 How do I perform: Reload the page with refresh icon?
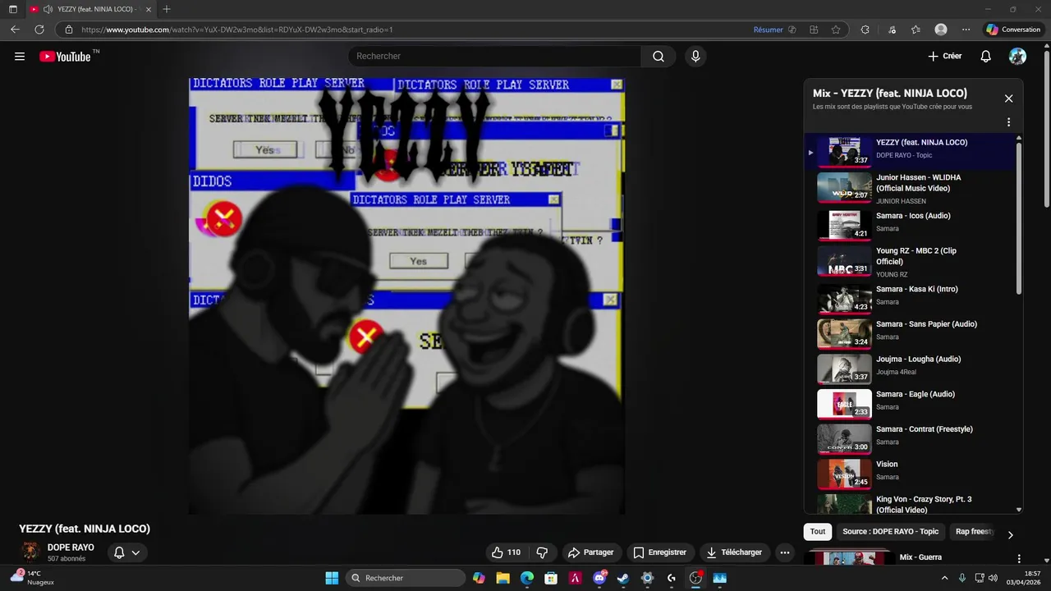[x=39, y=30]
